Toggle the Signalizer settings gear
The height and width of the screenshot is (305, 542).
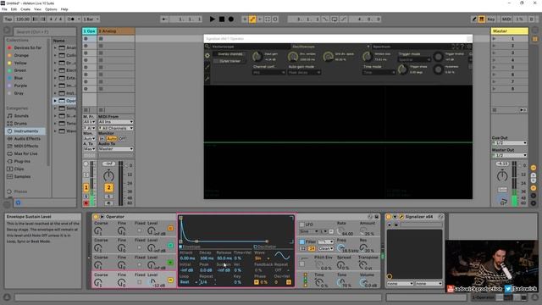click(207, 55)
